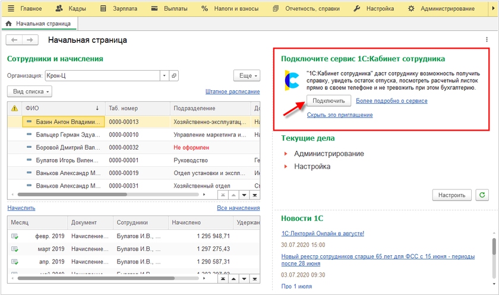This screenshot has height=295, width=499.
Task: Open the three-dot page options menu
Action: (x=487, y=39)
